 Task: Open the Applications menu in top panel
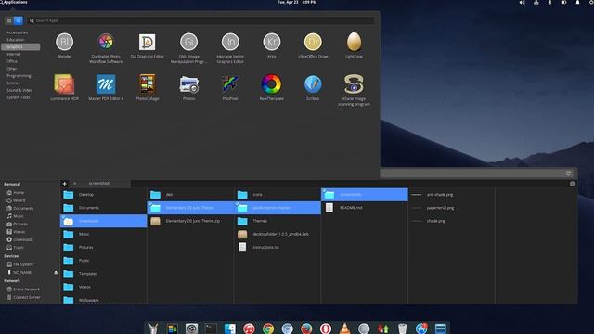14,2
